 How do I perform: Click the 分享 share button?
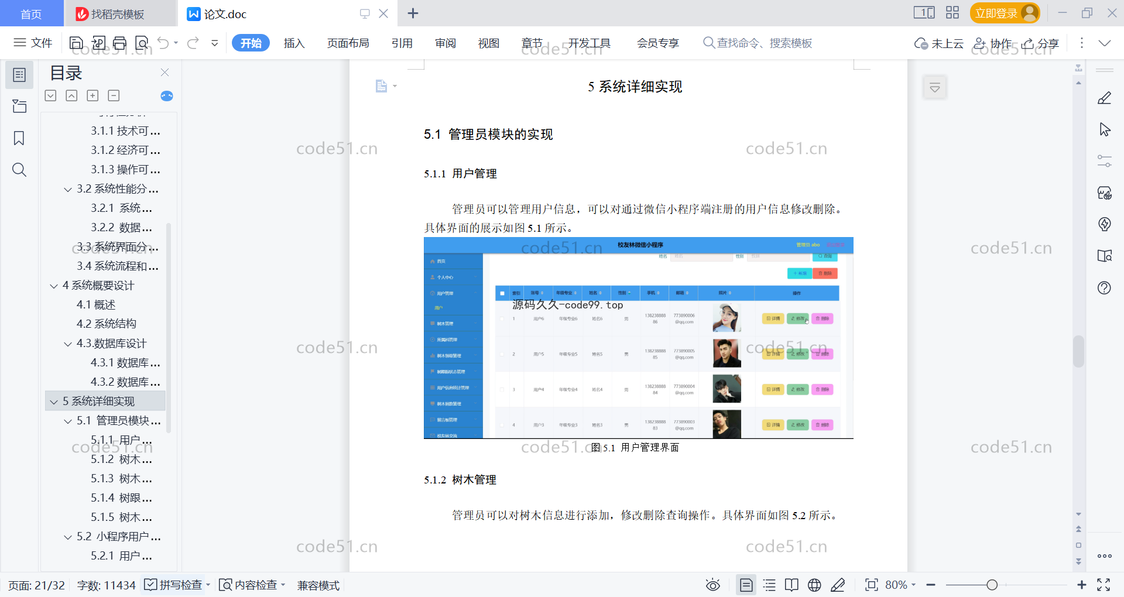coord(1040,43)
